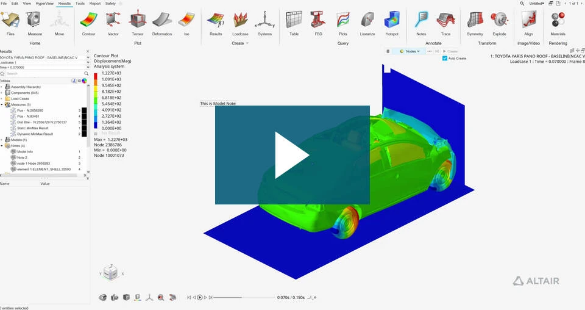Click the color swatch of Pos - N:2658390
585x310 pixels.
coord(84,110)
